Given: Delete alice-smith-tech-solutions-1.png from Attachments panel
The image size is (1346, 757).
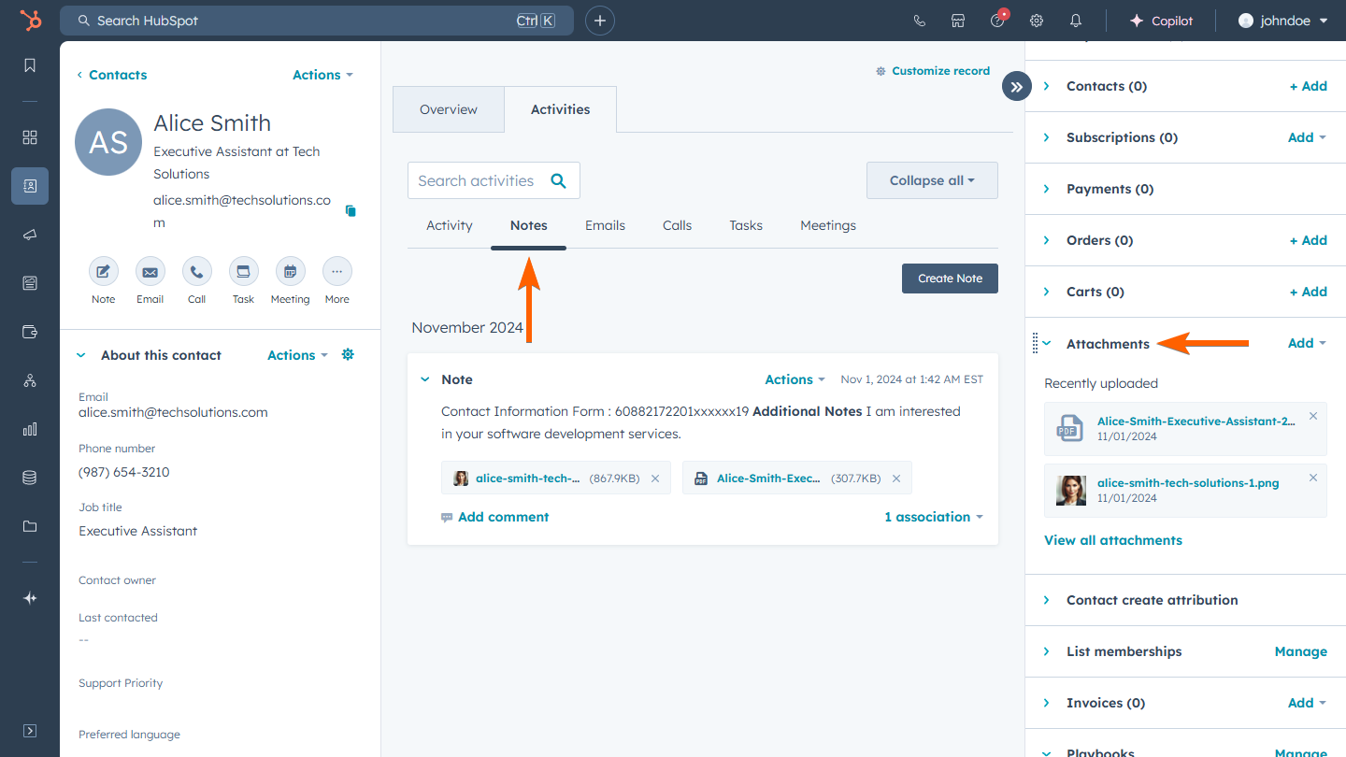Looking at the screenshot, I should [x=1313, y=478].
